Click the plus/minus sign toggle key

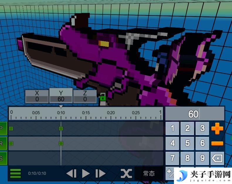[170, 173]
